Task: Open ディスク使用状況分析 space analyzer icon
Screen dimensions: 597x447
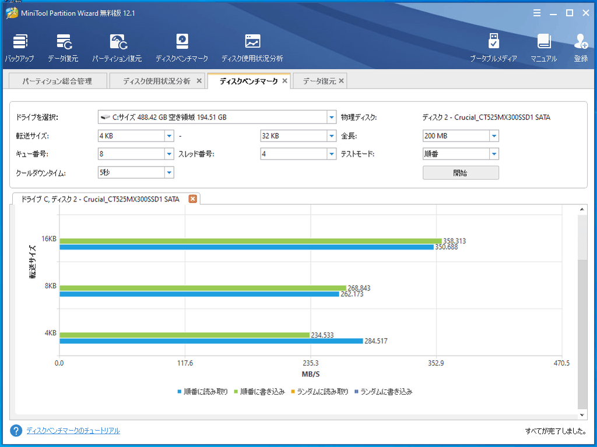Action: pyautogui.click(x=252, y=48)
